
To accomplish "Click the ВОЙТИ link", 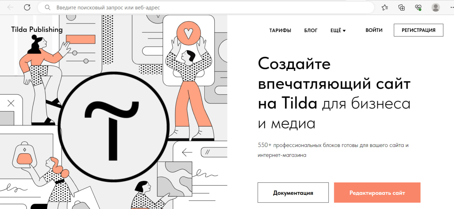I will tap(374, 30).
